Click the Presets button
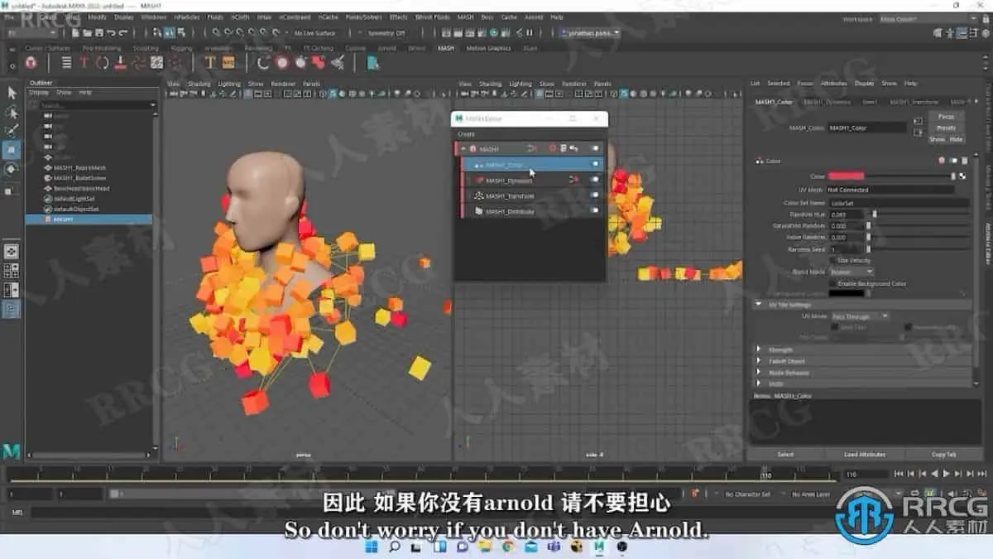This screenshot has width=993, height=559. (946, 128)
